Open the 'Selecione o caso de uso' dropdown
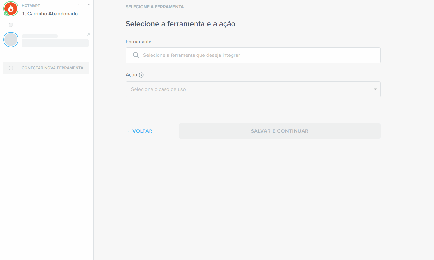The image size is (434, 260). click(253, 89)
